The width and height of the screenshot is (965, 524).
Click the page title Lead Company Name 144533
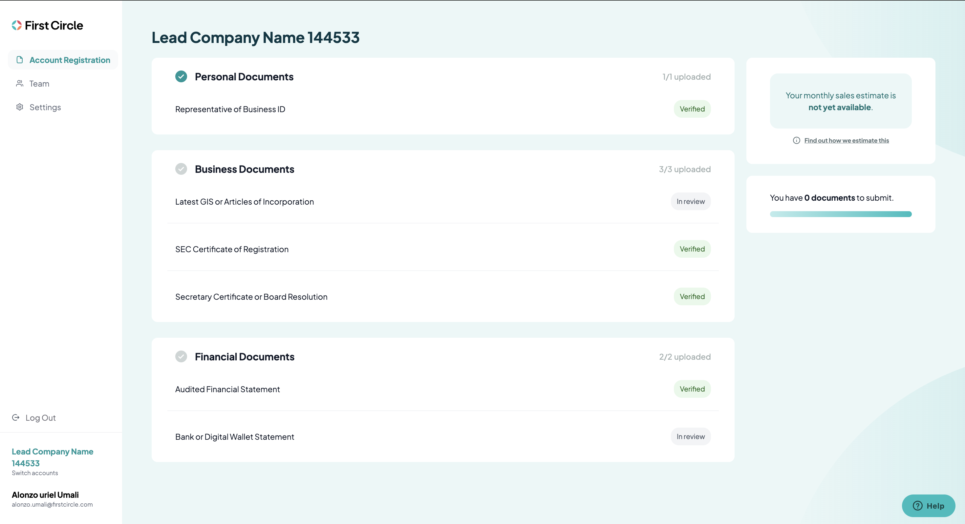255,37
